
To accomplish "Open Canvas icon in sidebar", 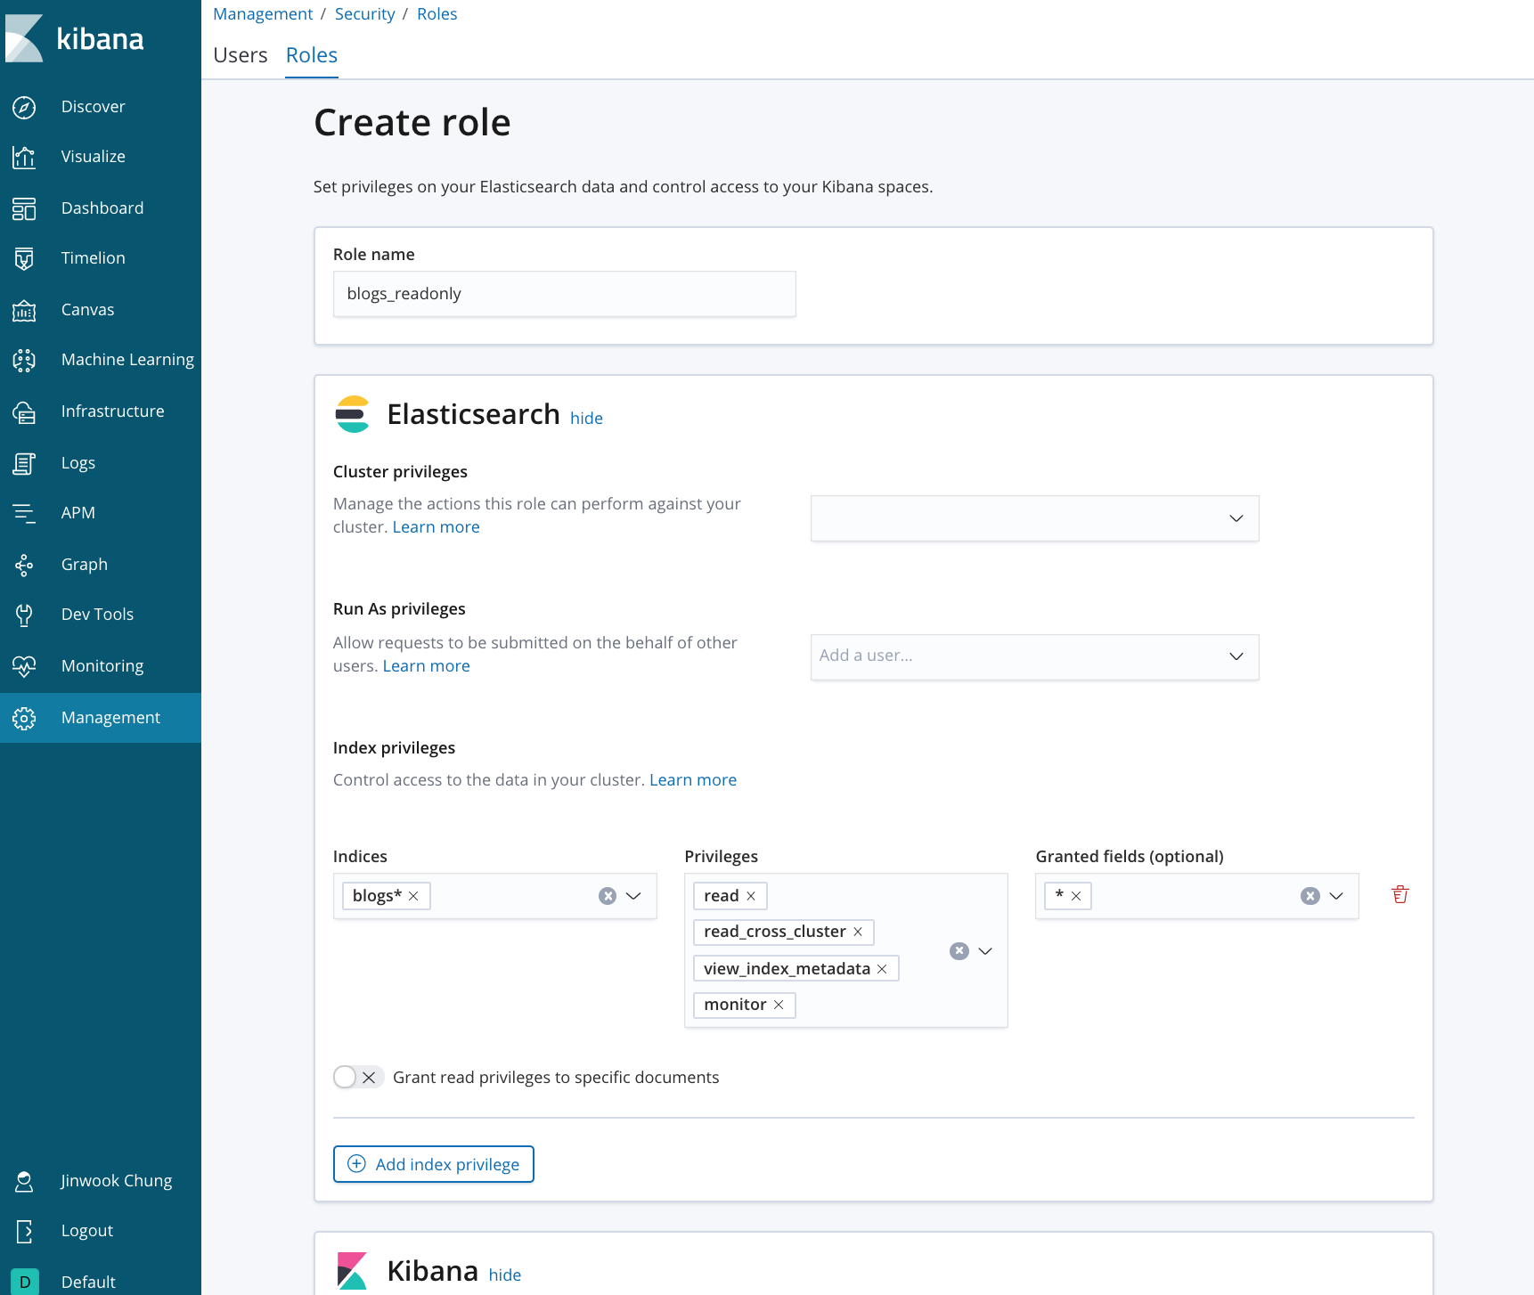I will pos(24,310).
